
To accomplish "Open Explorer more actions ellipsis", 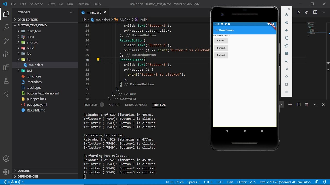I will (72, 12).
